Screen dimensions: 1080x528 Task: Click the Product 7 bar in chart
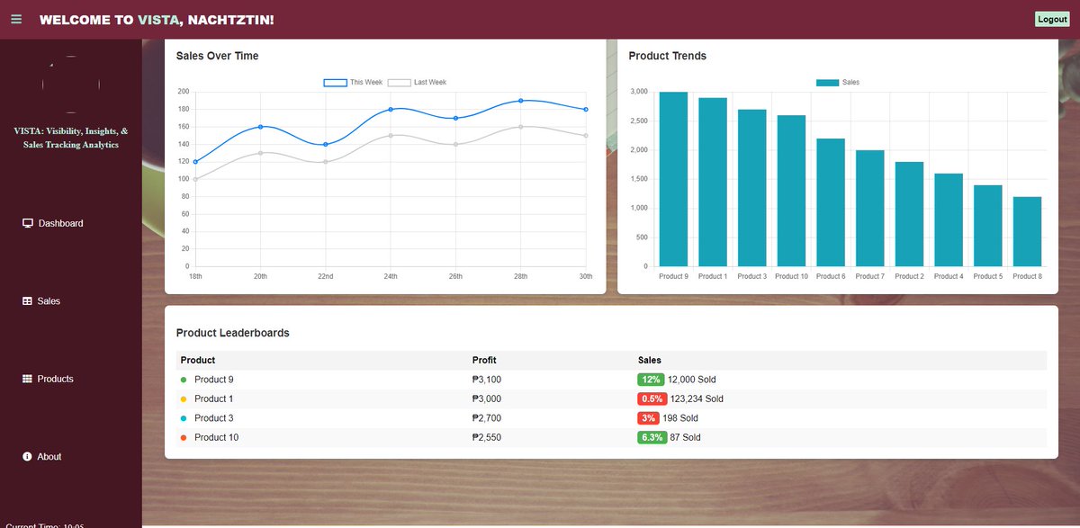869,208
